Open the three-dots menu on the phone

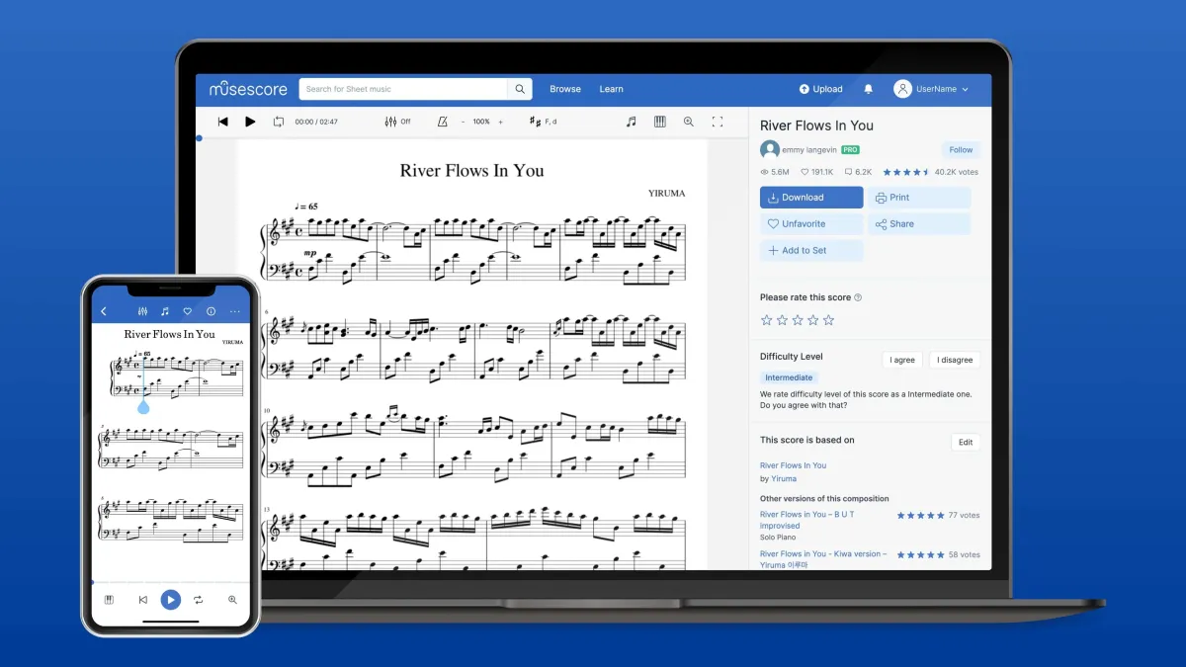(x=235, y=311)
